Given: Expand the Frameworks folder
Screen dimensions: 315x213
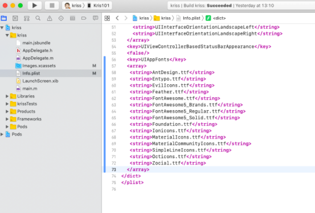Looking at the screenshot, I should (x=7, y=119).
